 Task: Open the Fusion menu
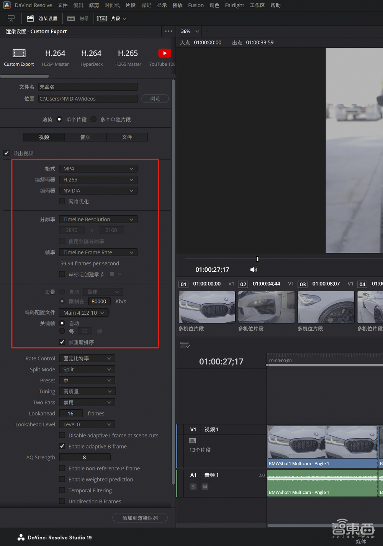[x=196, y=5]
